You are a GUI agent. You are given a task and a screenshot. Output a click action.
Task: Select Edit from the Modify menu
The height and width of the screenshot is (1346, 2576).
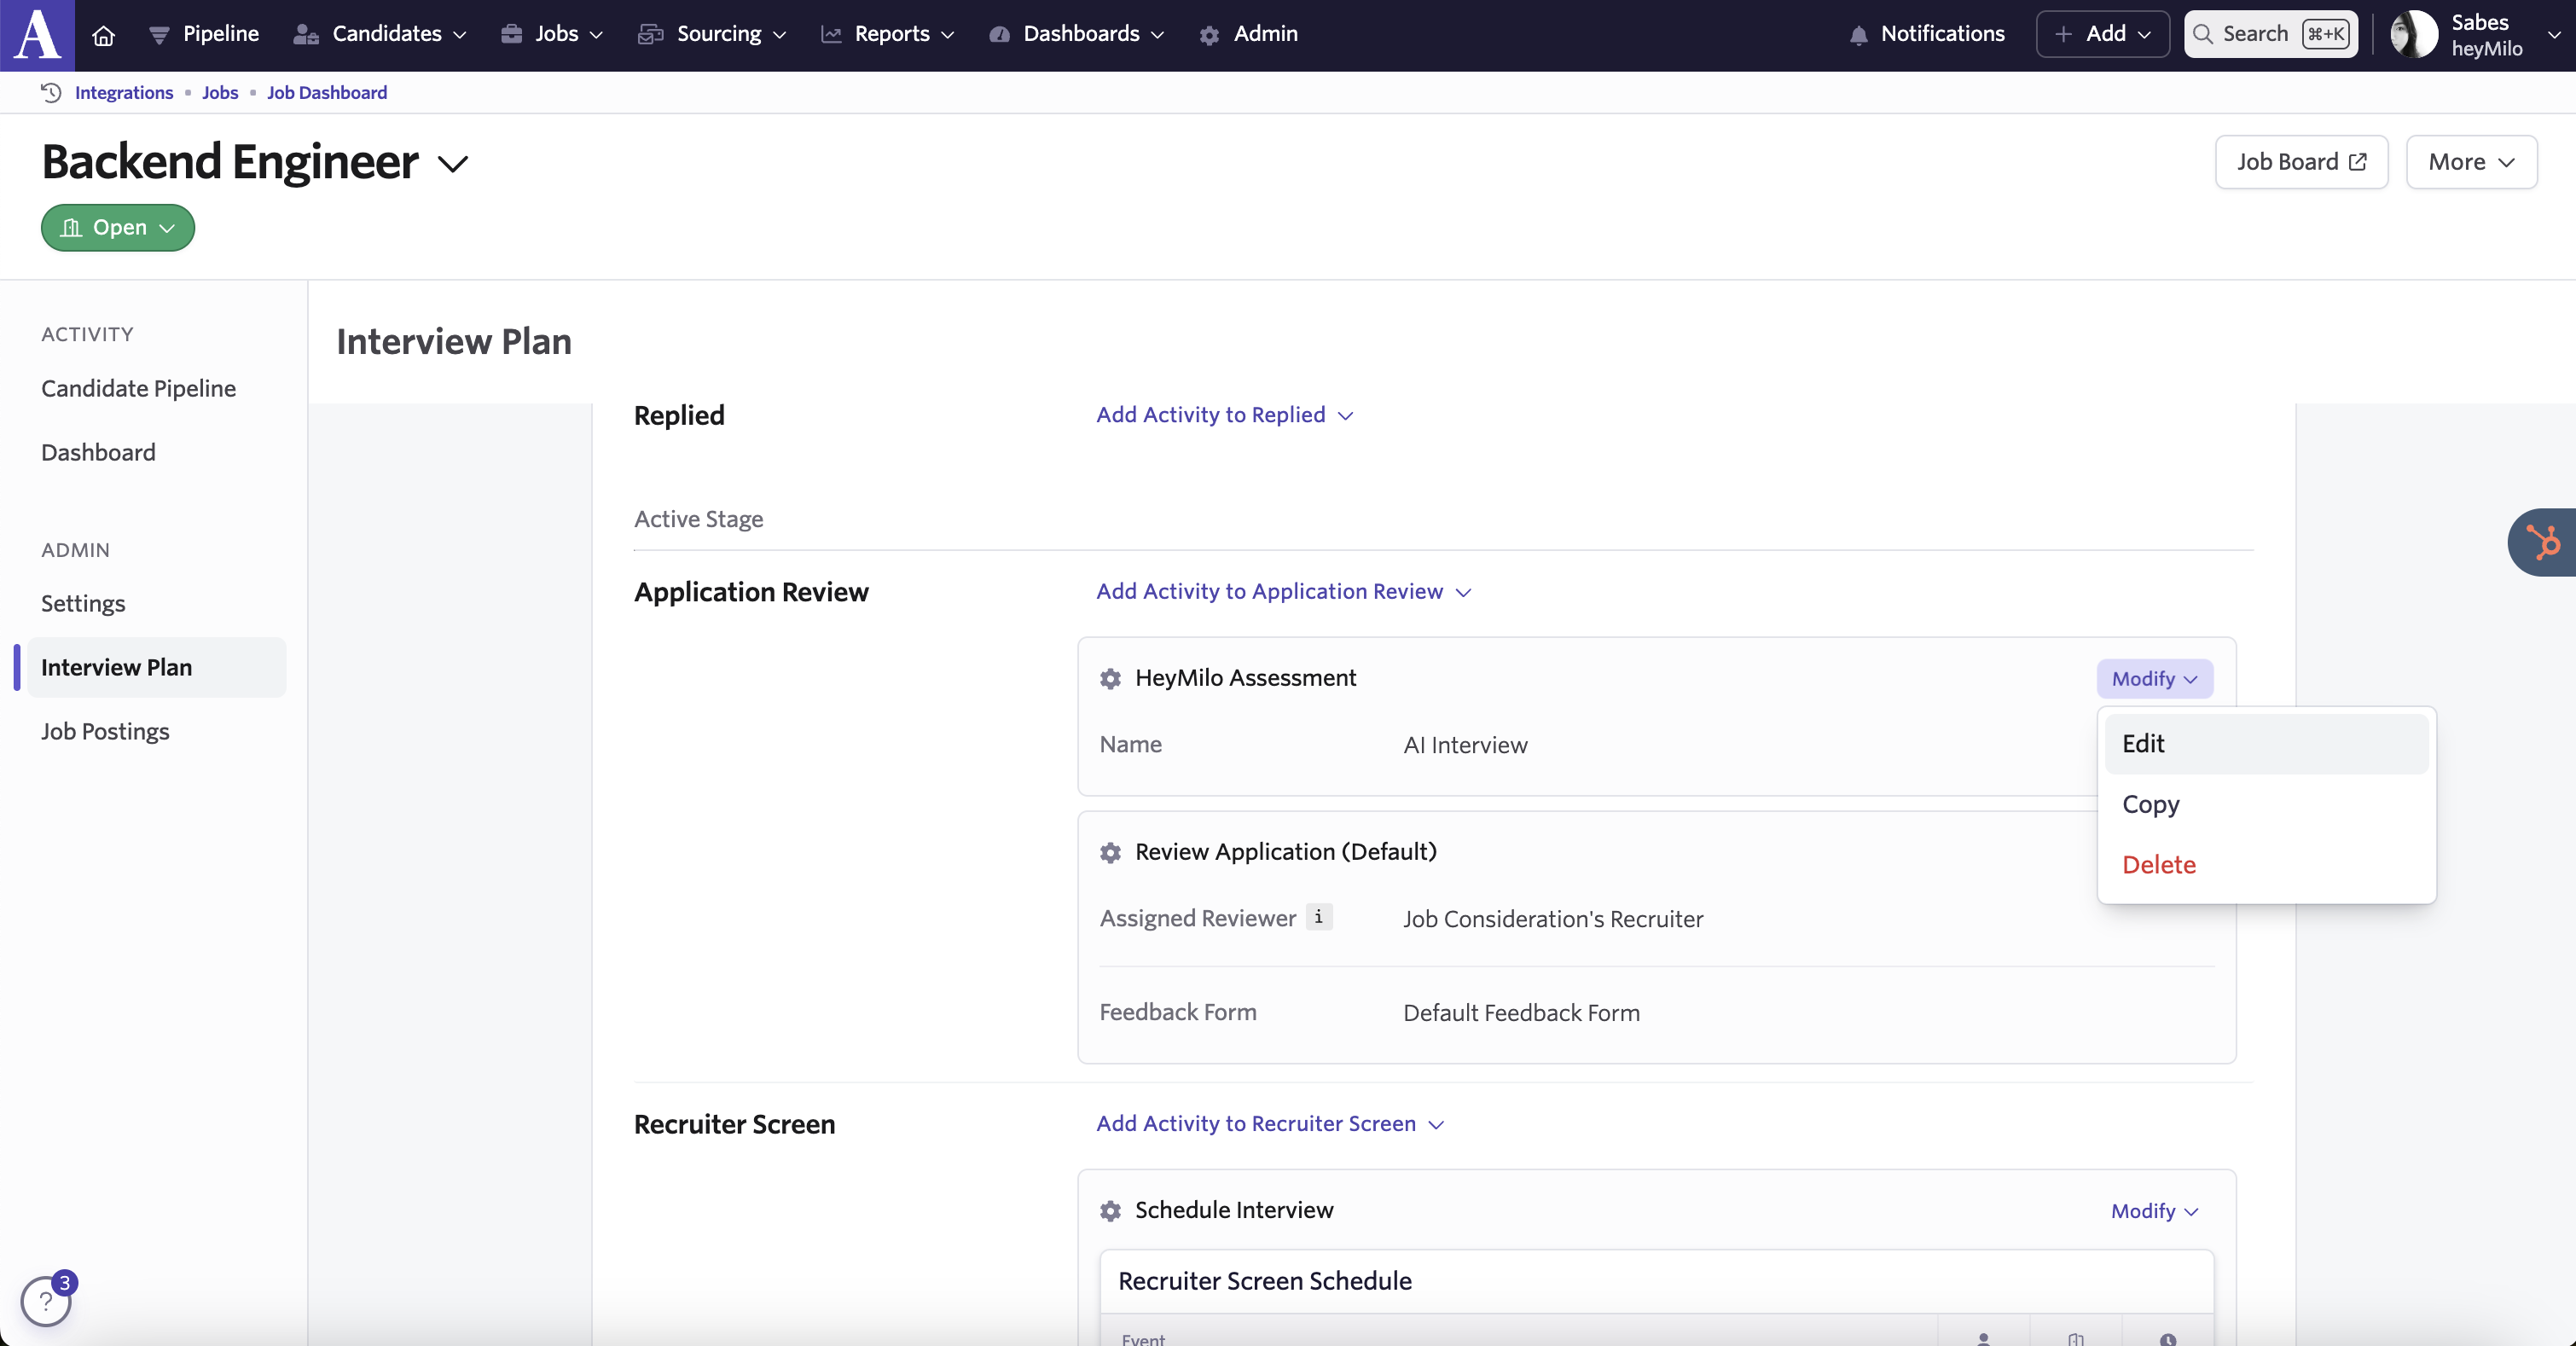pyautogui.click(x=2143, y=744)
